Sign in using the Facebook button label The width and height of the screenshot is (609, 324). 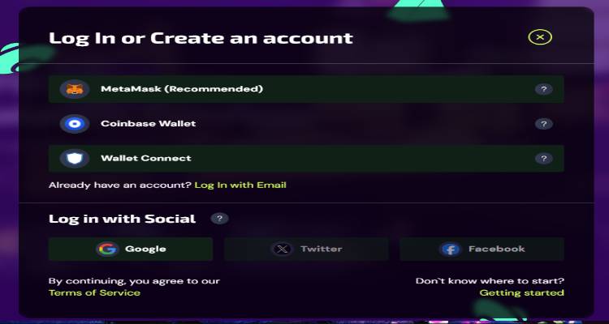[x=497, y=249]
